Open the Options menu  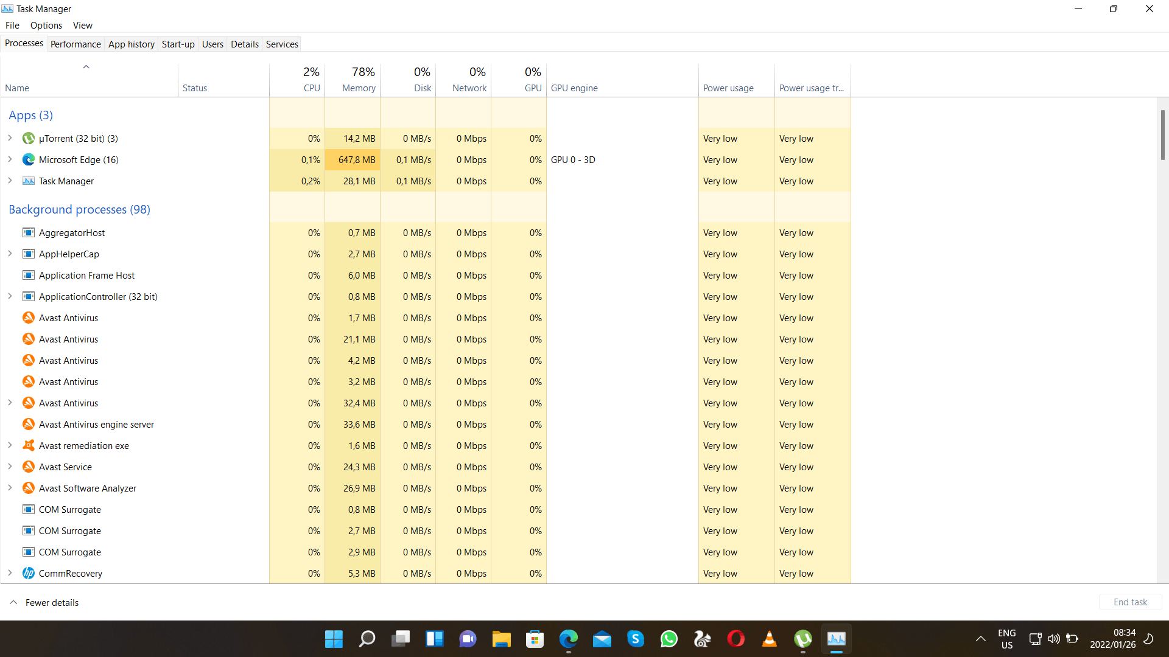tap(46, 26)
